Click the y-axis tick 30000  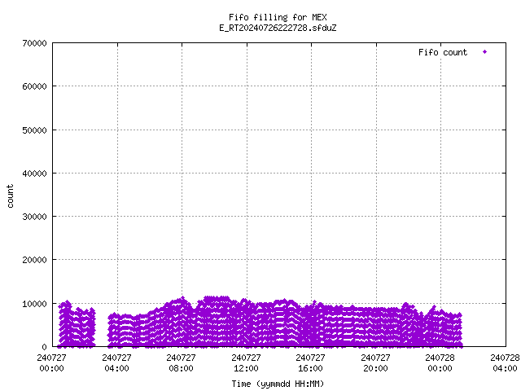(x=34, y=217)
